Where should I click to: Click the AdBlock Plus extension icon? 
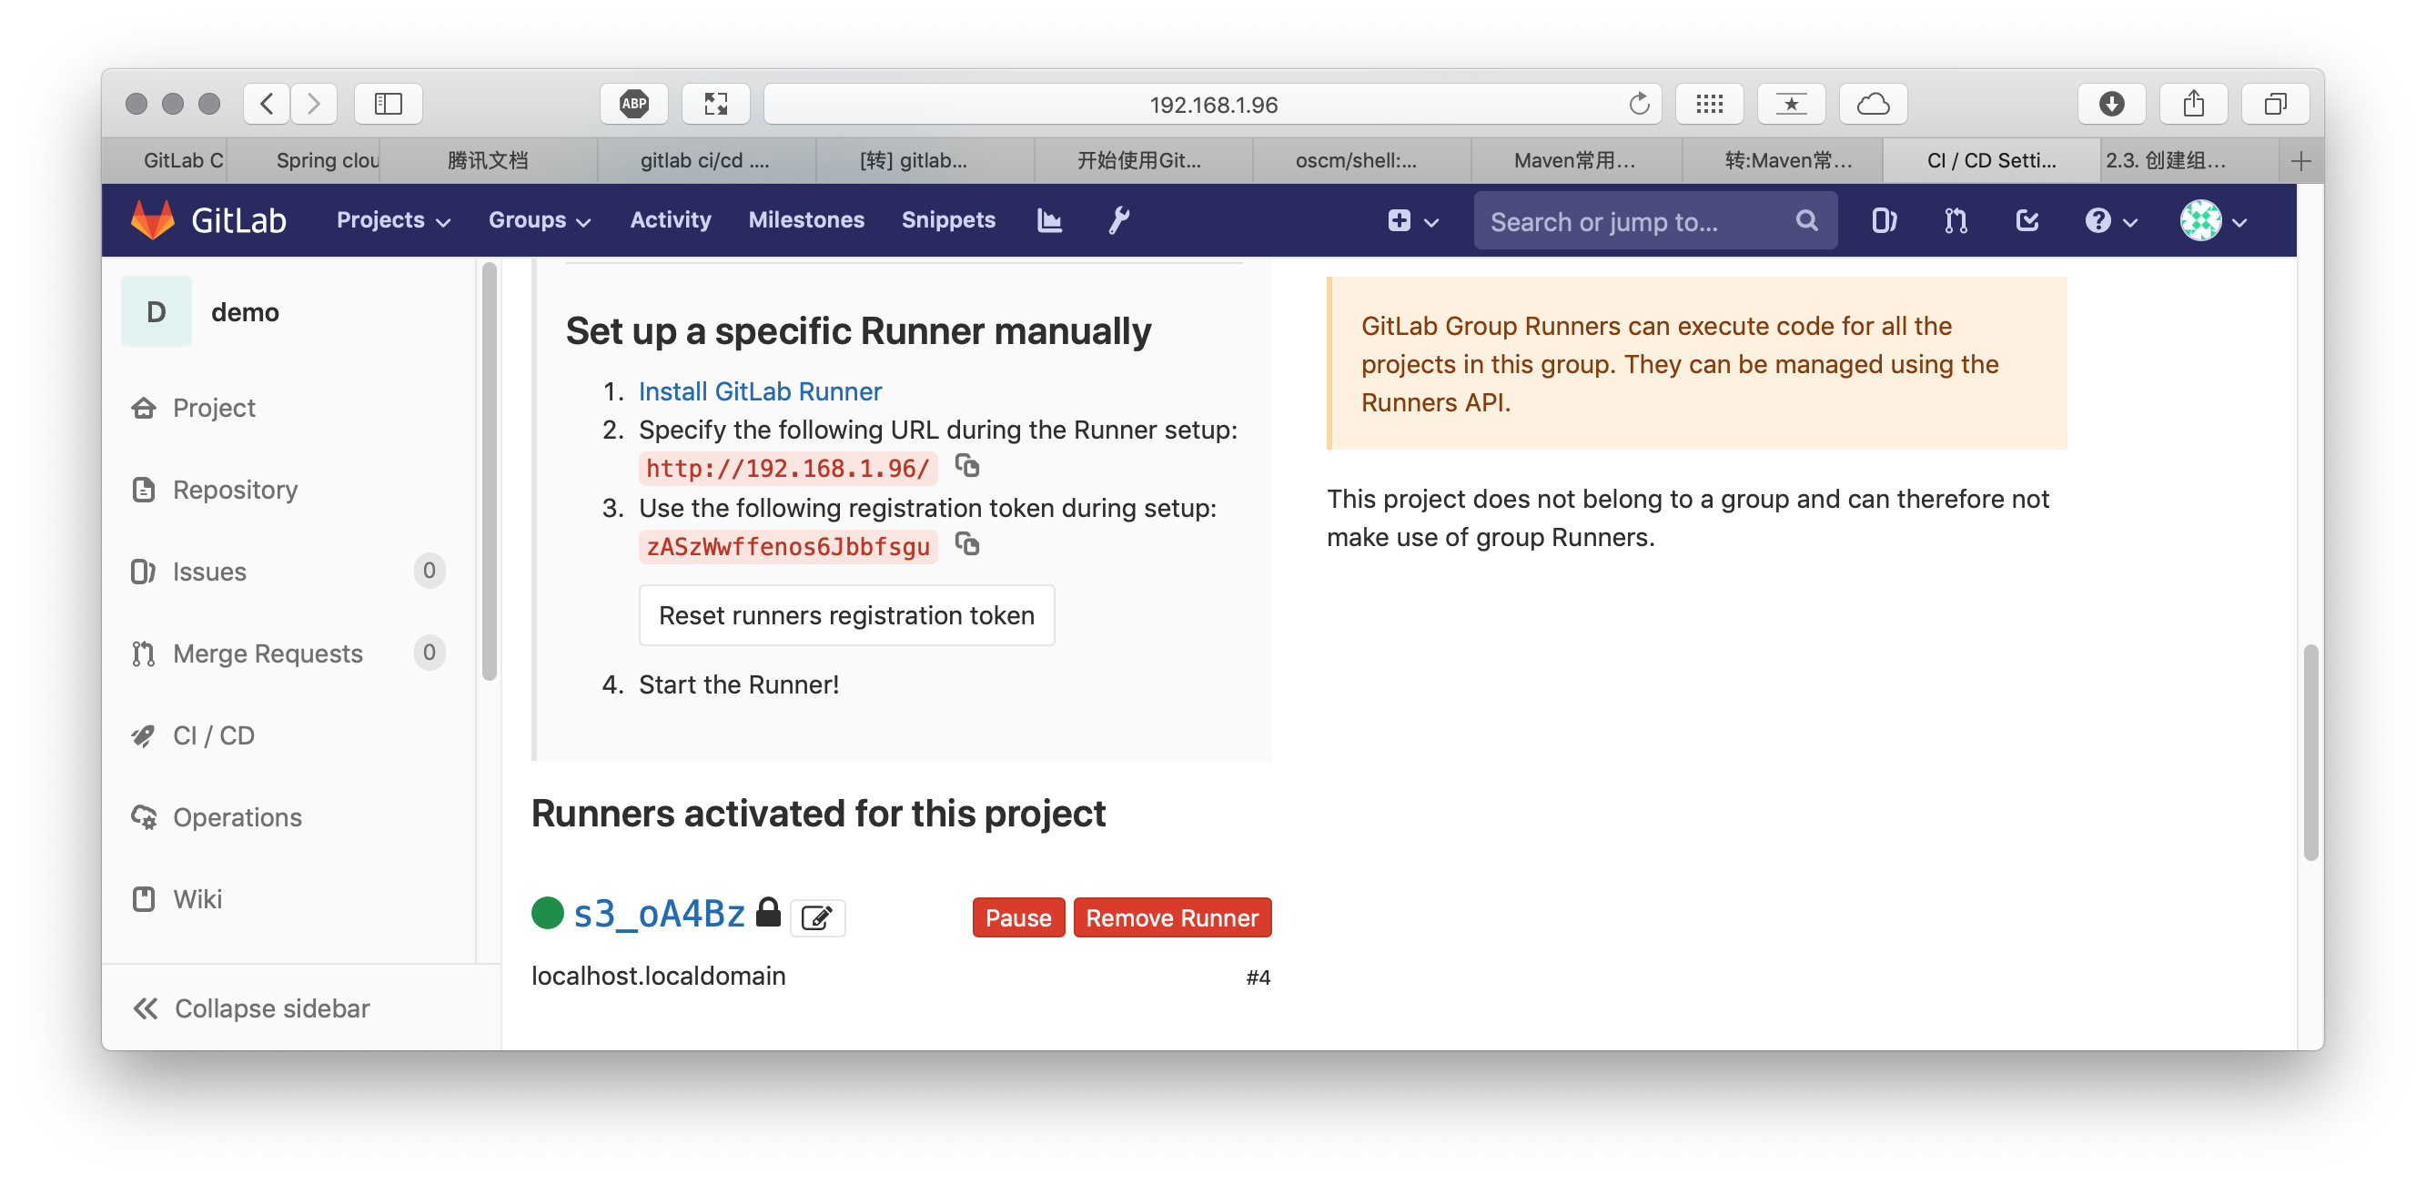click(x=634, y=104)
